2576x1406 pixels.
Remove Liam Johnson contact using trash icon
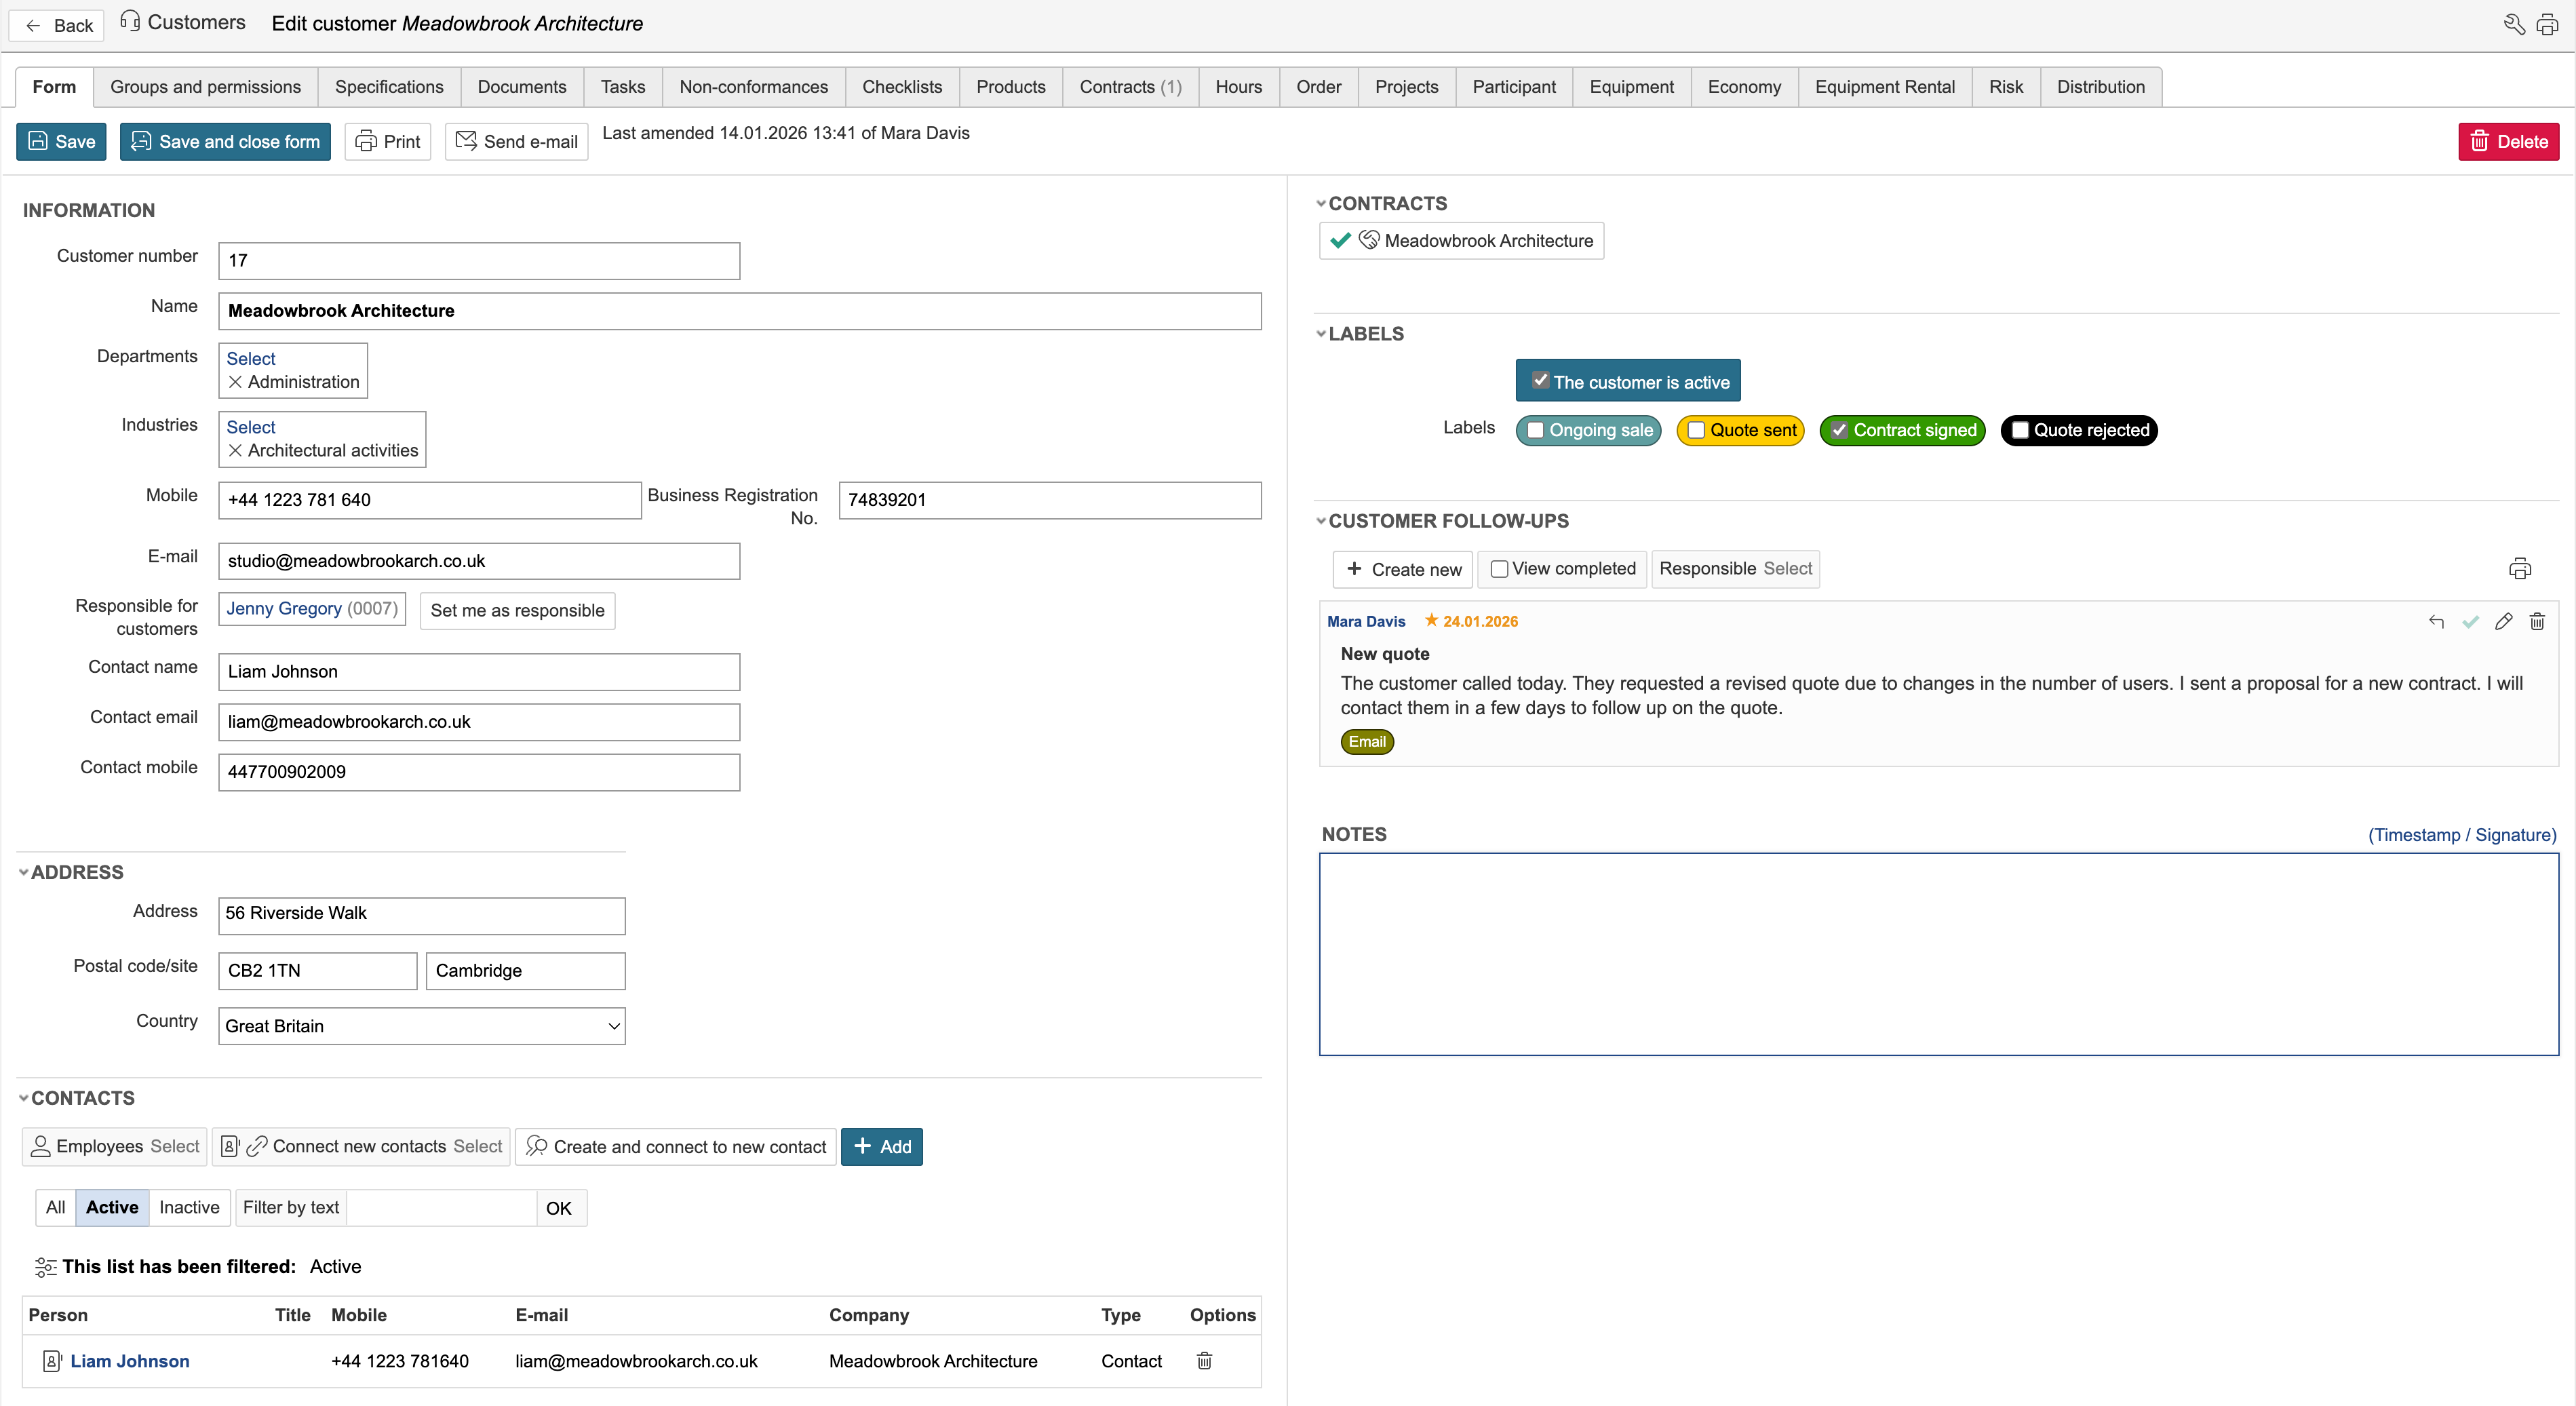pyautogui.click(x=1204, y=1360)
